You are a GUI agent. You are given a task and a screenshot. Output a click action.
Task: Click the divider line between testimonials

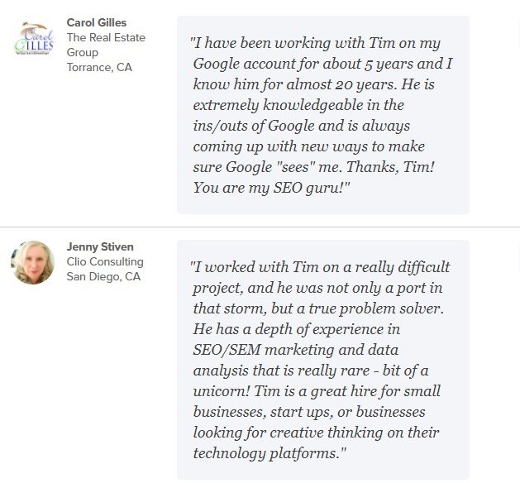(x=260, y=227)
